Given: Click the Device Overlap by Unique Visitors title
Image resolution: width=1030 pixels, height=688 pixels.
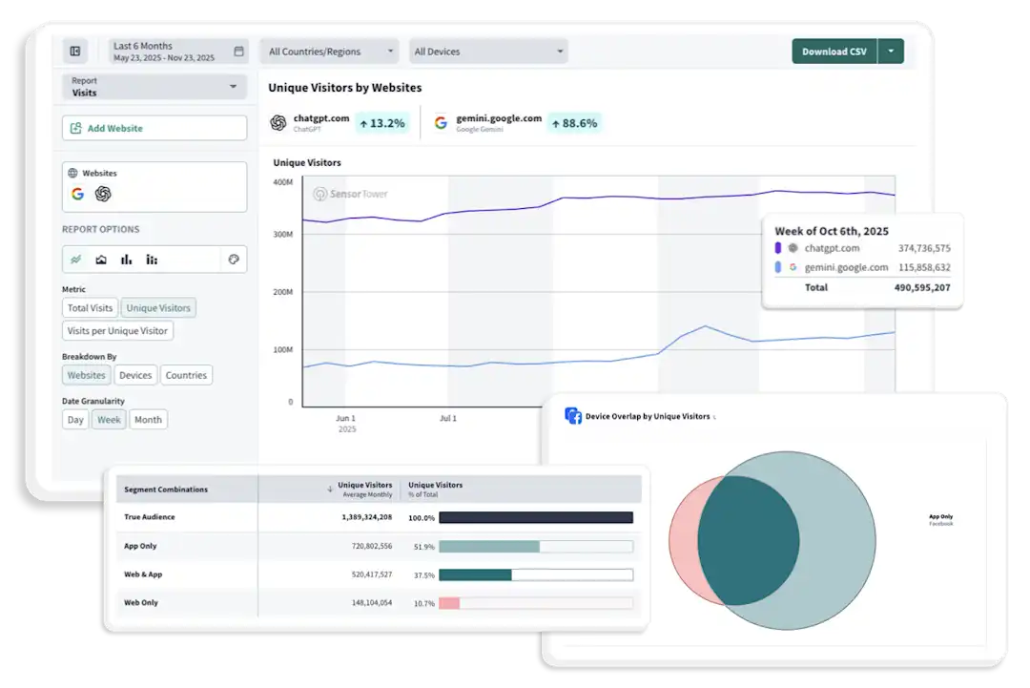Looking at the screenshot, I should click(x=648, y=416).
